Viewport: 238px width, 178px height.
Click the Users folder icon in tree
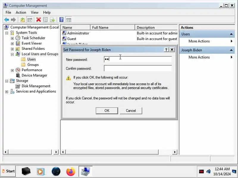click(x=23, y=59)
